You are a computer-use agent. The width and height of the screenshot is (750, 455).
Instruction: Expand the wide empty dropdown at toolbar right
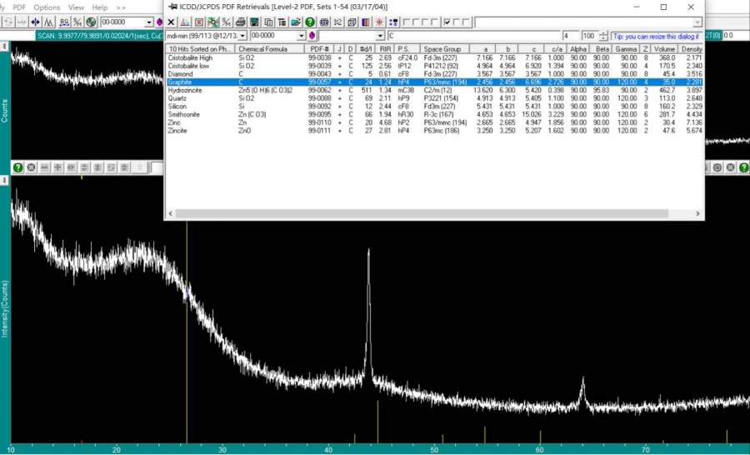pyautogui.click(x=697, y=22)
